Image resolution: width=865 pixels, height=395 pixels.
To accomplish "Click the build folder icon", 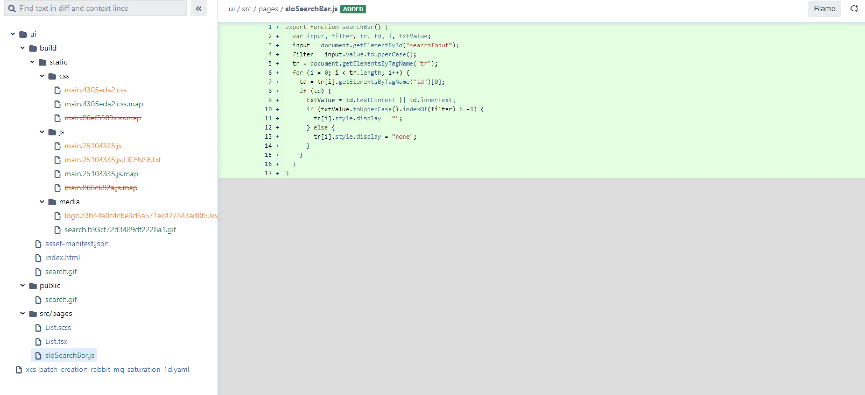I will [x=33, y=48].
